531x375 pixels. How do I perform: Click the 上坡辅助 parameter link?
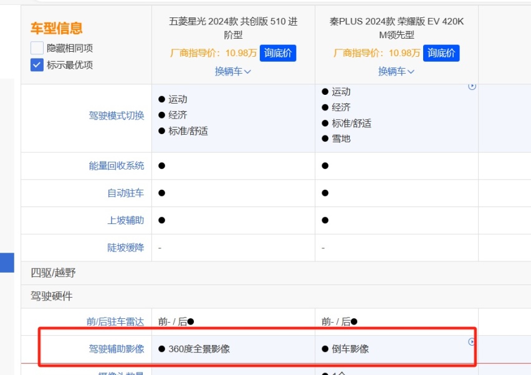[x=126, y=220]
